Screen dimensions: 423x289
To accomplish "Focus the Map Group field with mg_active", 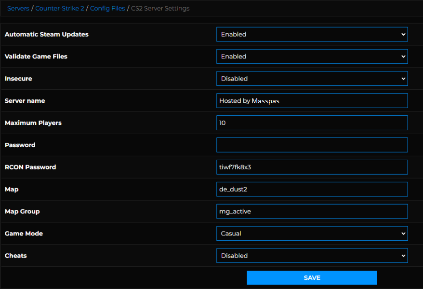I will click(312, 211).
